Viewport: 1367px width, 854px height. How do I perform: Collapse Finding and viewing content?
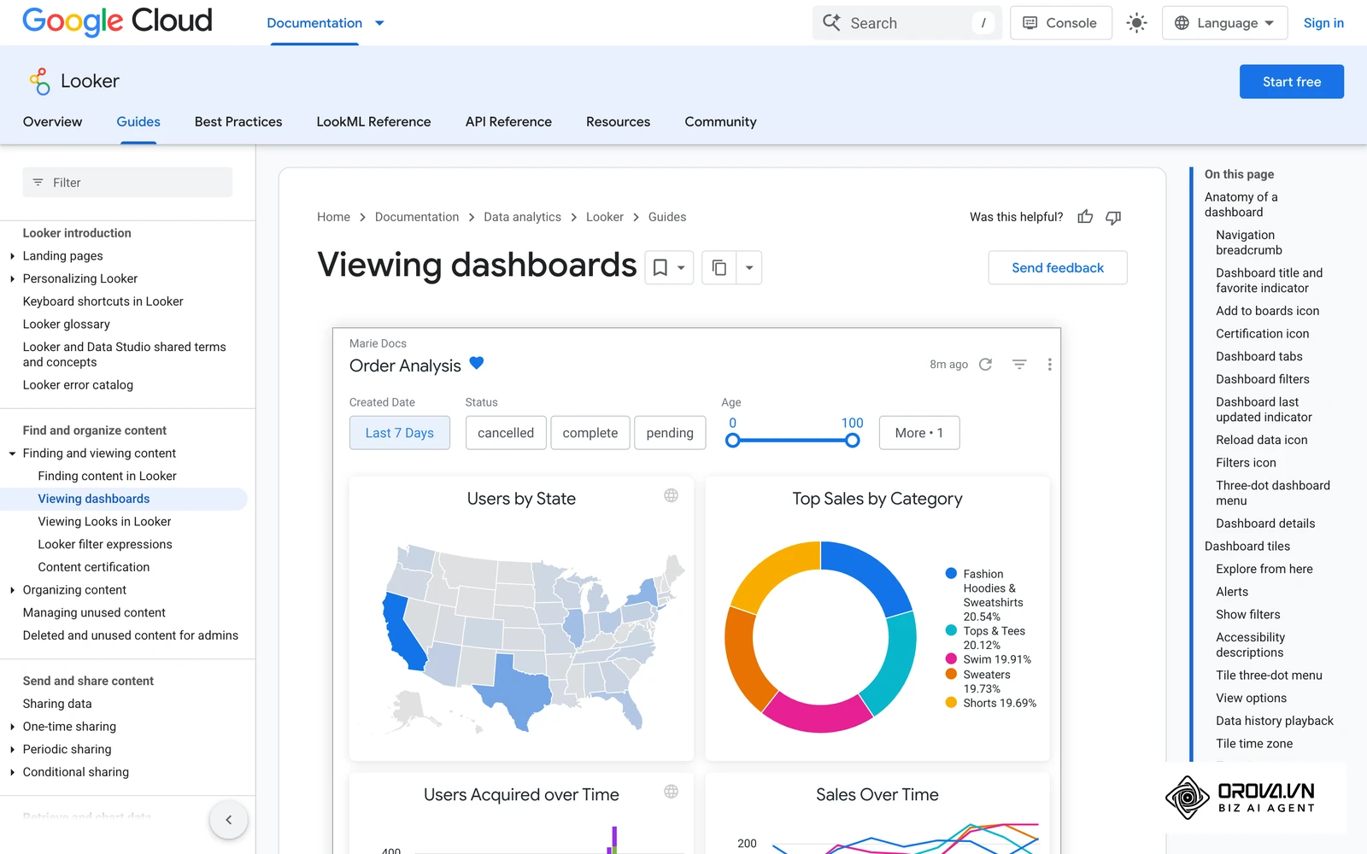12,453
